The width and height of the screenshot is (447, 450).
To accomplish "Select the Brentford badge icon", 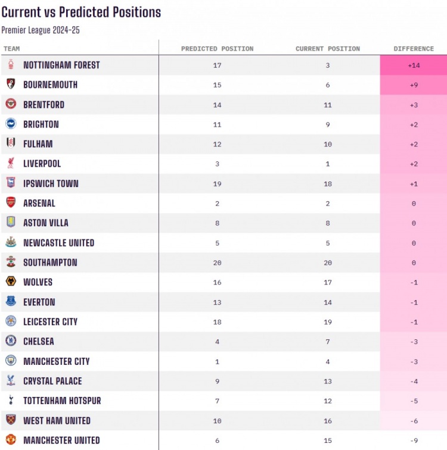I will pos(11,104).
